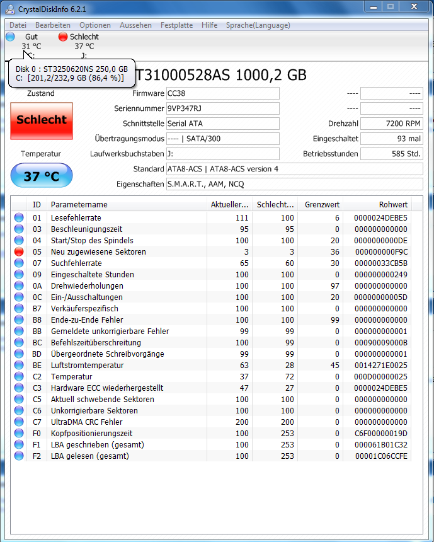Open the Sprache(Language) menu

[x=258, y=25]
